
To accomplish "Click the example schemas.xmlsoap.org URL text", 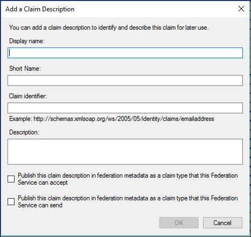I will click(124, 119).
